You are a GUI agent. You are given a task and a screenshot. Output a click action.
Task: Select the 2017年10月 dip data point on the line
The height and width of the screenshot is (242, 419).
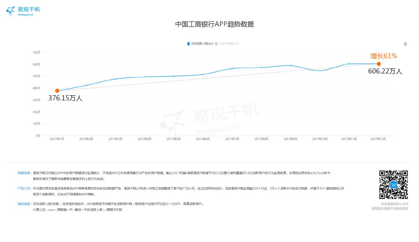tap(320, 70)
